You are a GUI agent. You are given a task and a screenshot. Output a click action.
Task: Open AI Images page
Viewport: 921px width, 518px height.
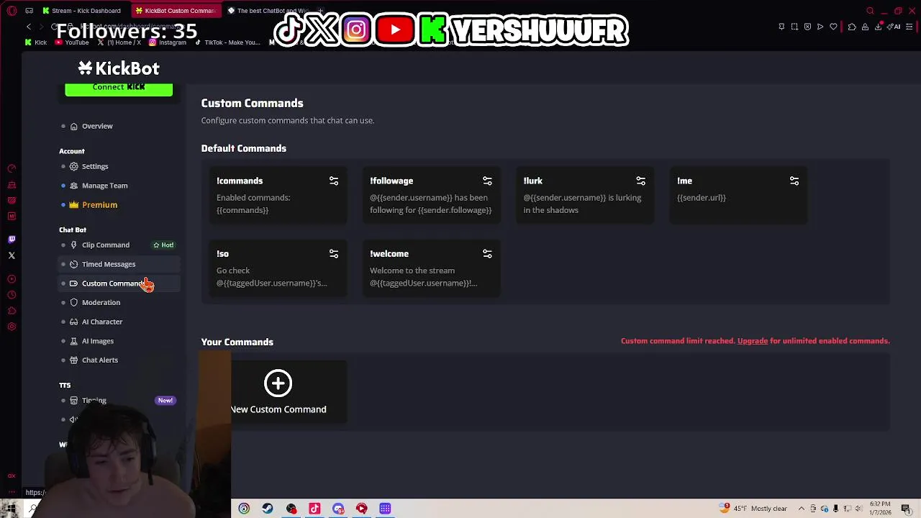[x=97, y=341]
